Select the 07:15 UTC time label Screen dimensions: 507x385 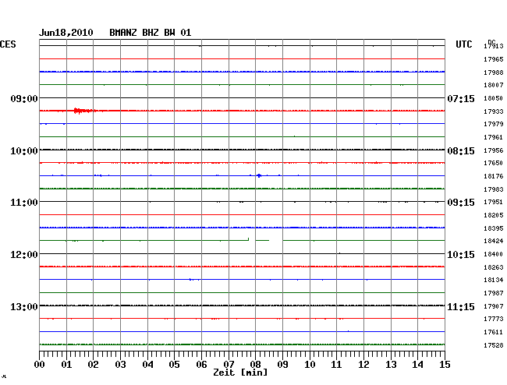461,98
